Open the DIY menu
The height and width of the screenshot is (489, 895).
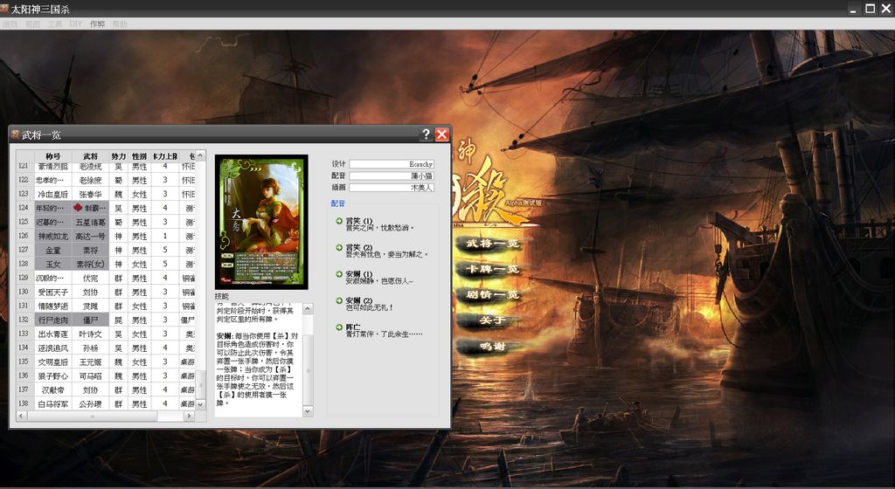76,24
